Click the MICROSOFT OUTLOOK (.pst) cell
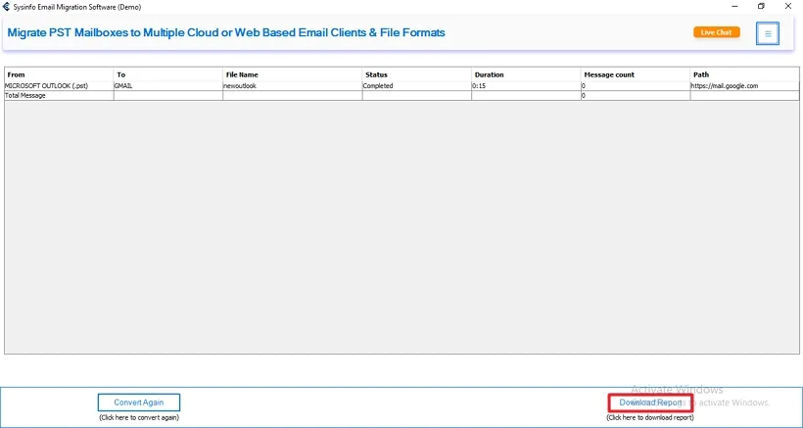Screen dimensions: 803x428 coord(59,86)
